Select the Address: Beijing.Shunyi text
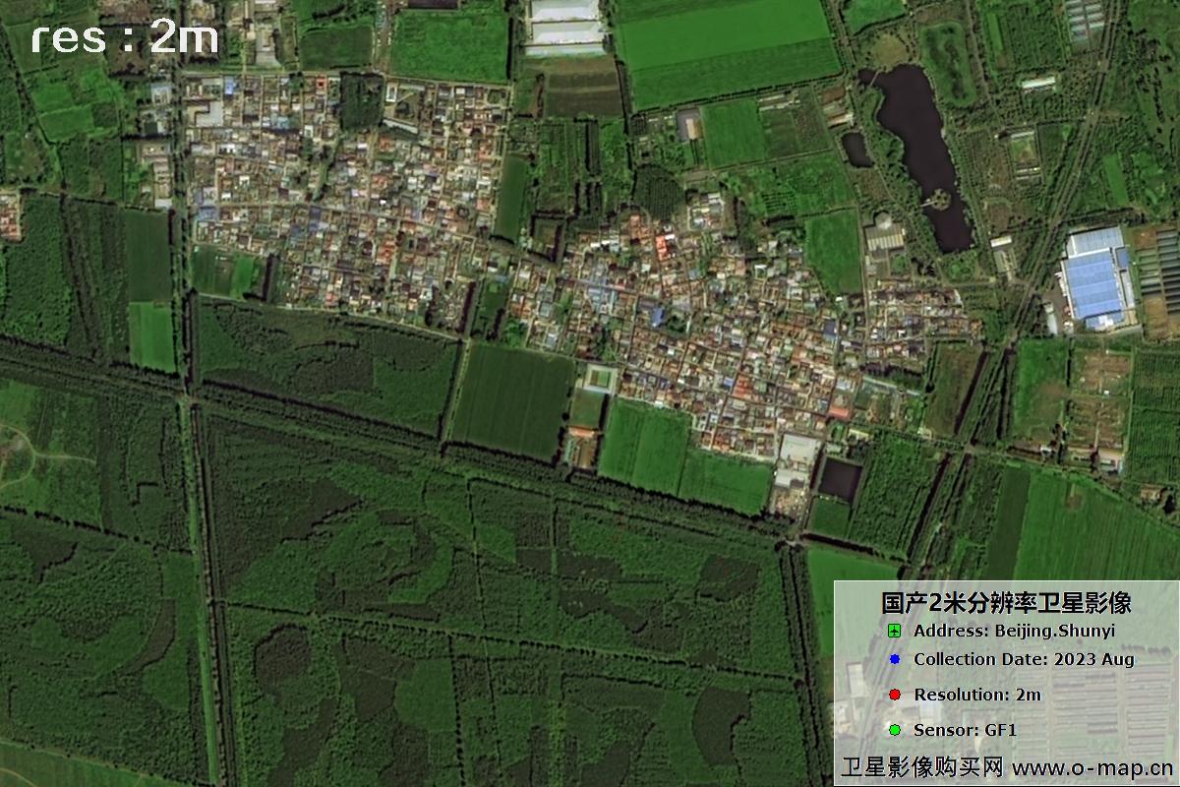Image resolution: width=1180 pixels, height=787 pixels. click(x=1014, y=631)
